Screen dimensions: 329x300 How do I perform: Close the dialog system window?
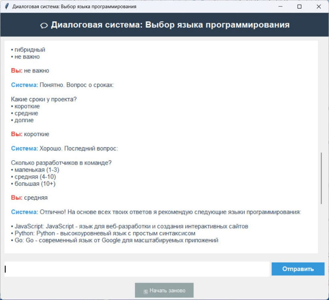pos(319,7)
